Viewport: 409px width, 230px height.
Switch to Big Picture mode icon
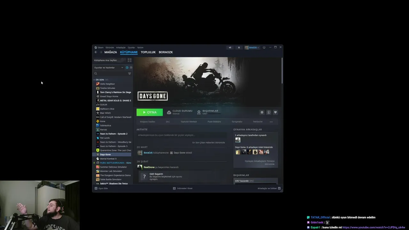pyautogui.click(x=264, y=48)
